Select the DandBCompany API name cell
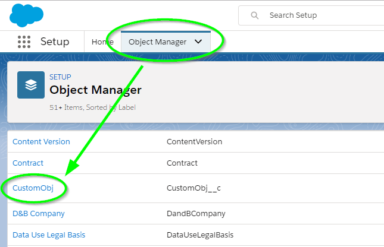The width and height of the screenshot is (384, 247). (196, 214)
